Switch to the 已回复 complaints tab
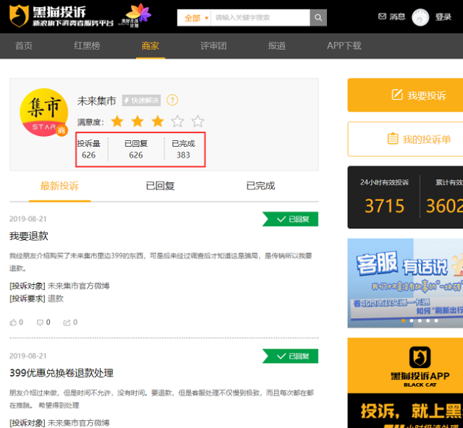This screenshot has height=428, width=463. click(x=160, y=186)
